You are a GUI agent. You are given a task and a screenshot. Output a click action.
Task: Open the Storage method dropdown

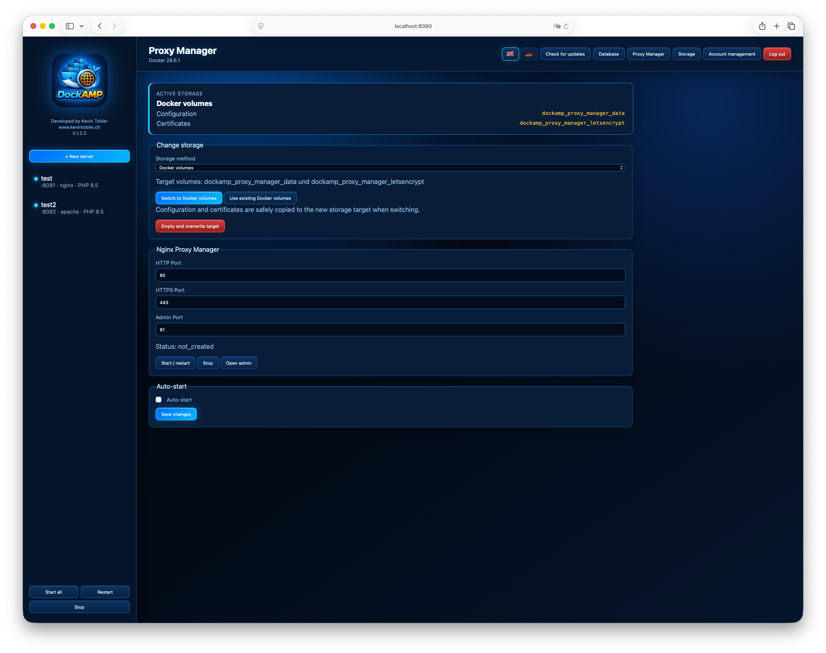[390, 168]
